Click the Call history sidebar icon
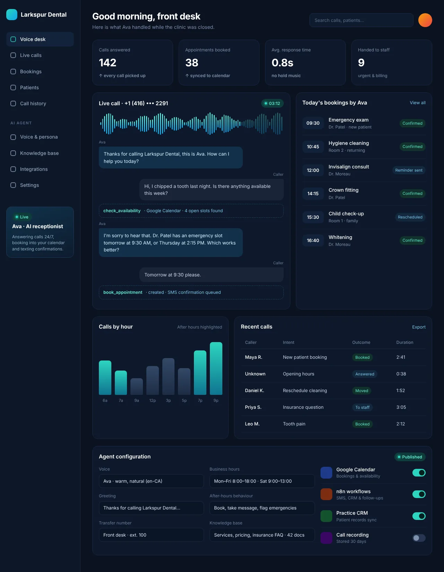Image resolution: width=444 pixels, height=572 pixels. coord(13,103)
